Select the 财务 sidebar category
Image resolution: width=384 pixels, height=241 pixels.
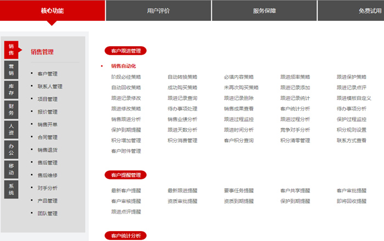point(12,109)
